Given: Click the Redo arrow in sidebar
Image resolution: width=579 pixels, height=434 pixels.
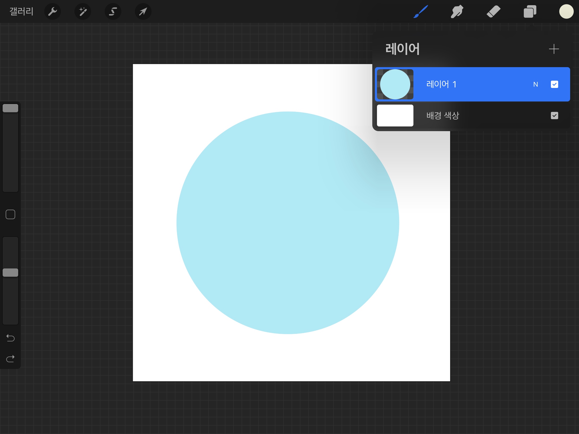Looking at the screenshot, I should pos(10,359).
